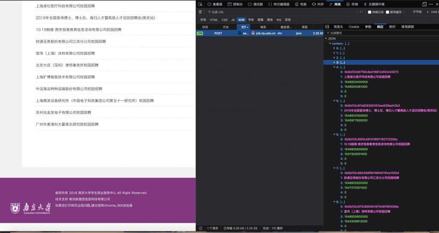Viewport: 439px width, 233px height.
Task: Filter requests by 所有 types
Action: [203, 20]
